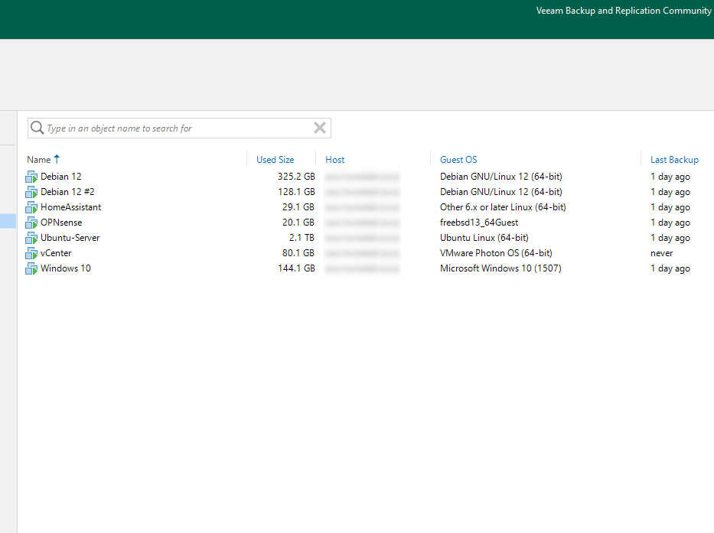
Task: Click the VMware Photon OS cell
Action: click(x=496, y=253)
